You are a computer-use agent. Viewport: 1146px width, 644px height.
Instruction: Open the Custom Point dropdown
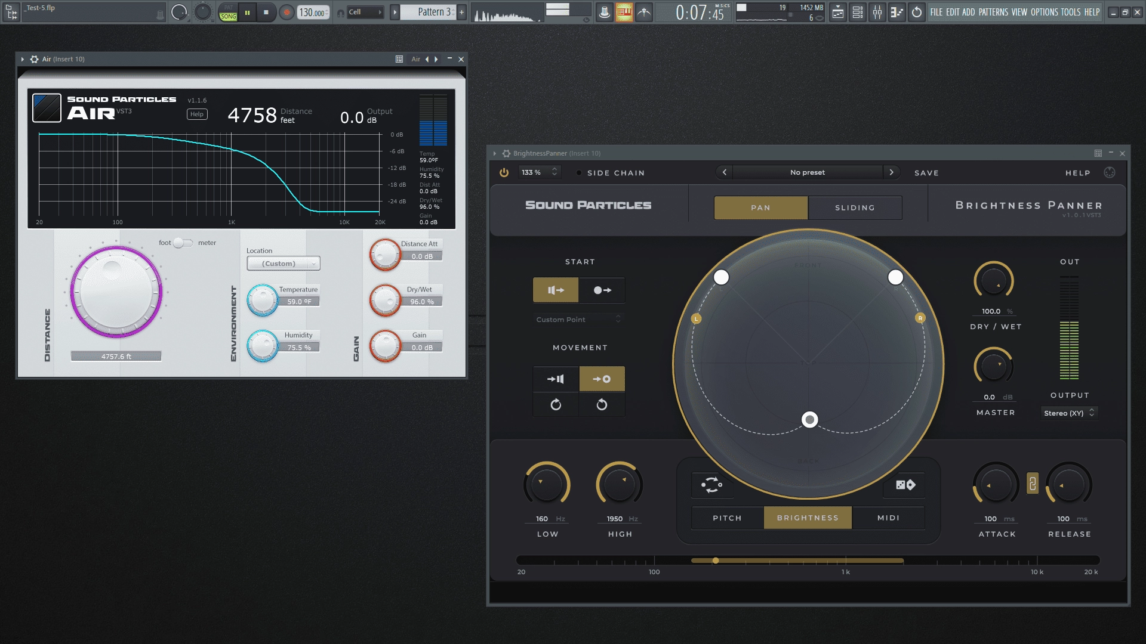(578, 320)
